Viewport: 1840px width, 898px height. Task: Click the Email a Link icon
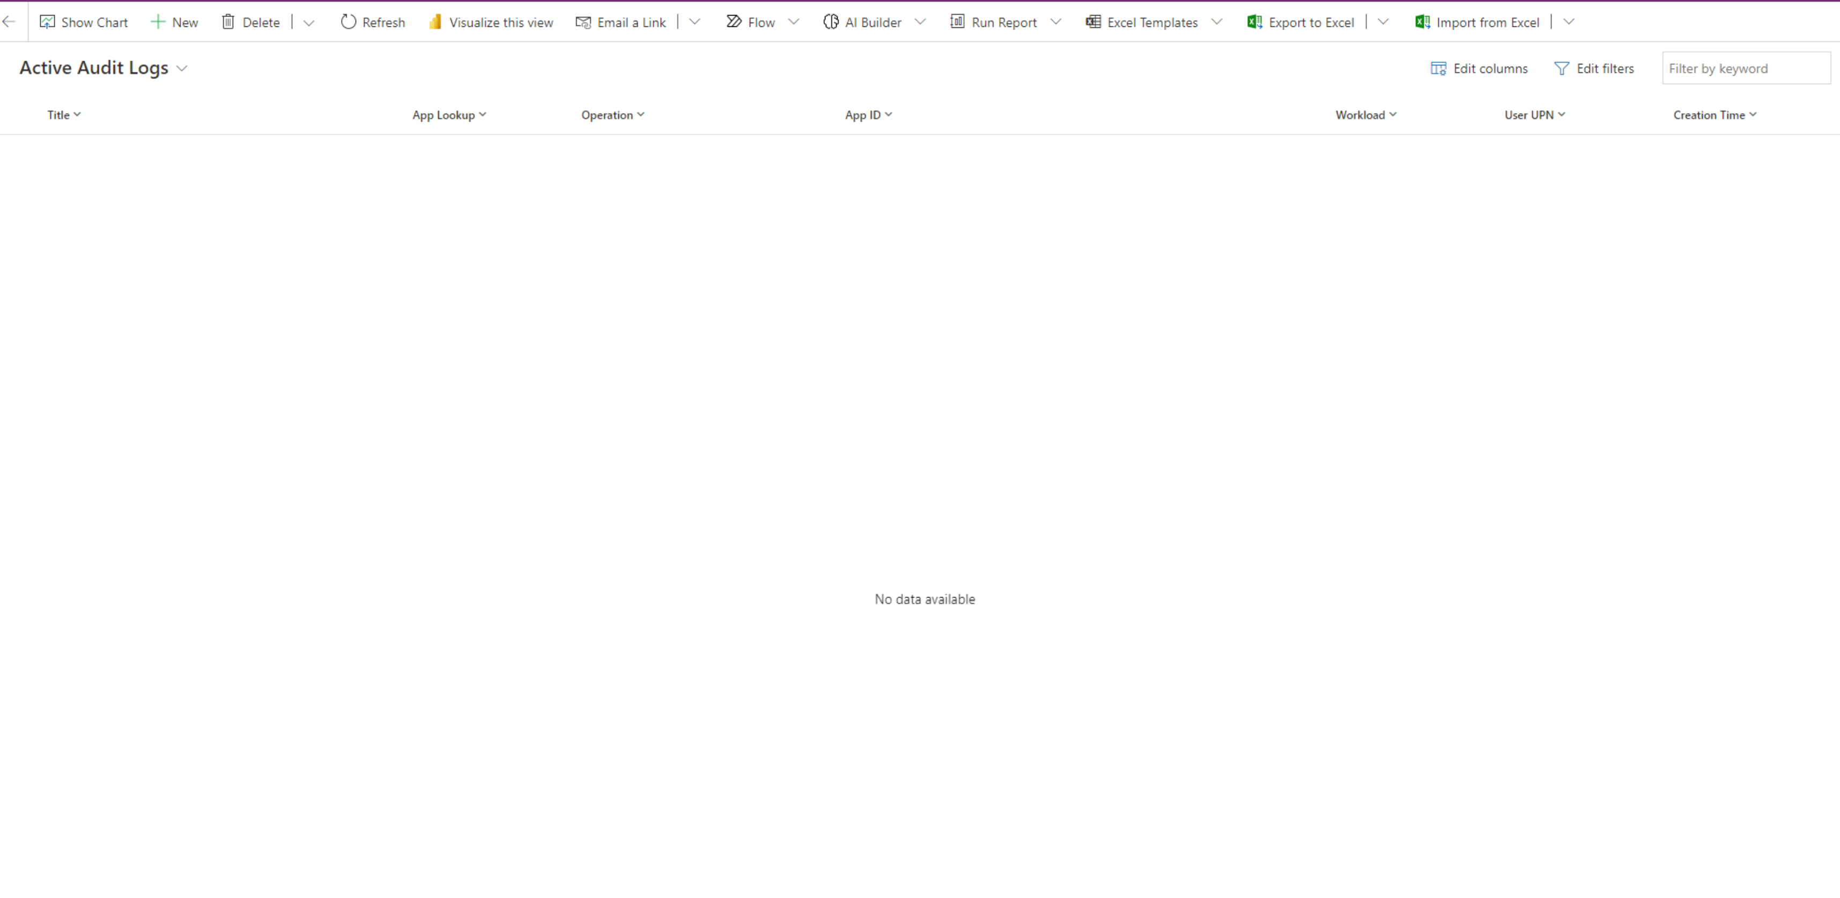tap(582, 21)
